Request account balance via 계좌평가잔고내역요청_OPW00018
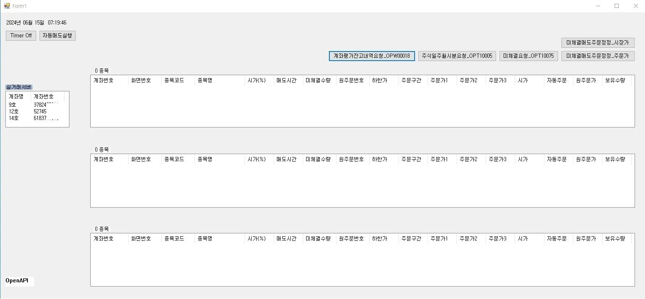Viewport: 645px width, 299px height. (x=372, y=56)
